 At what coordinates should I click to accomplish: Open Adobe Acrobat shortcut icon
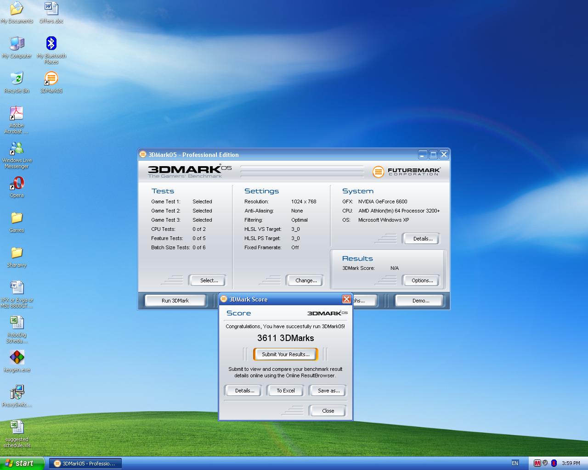[17, 120]
